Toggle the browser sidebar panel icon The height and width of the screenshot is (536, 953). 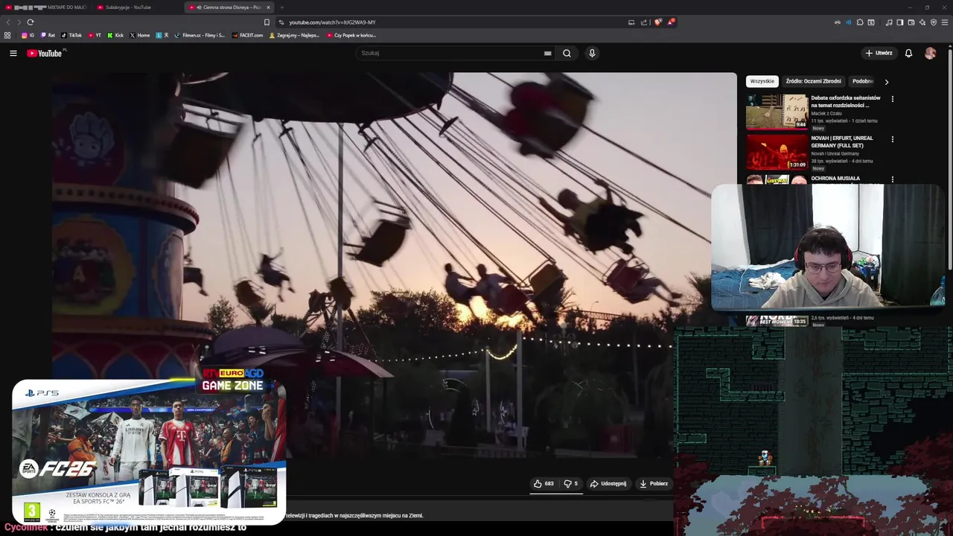[x=900, y=22]
